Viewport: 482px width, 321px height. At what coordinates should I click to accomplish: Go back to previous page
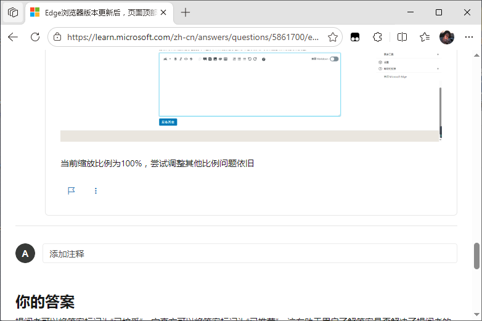[x=13, y=37]
